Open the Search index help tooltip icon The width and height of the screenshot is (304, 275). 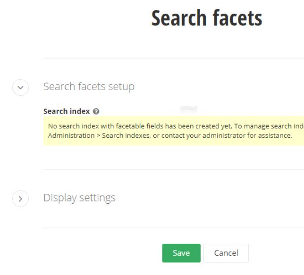pyautogui.click(x=96, y=111)
